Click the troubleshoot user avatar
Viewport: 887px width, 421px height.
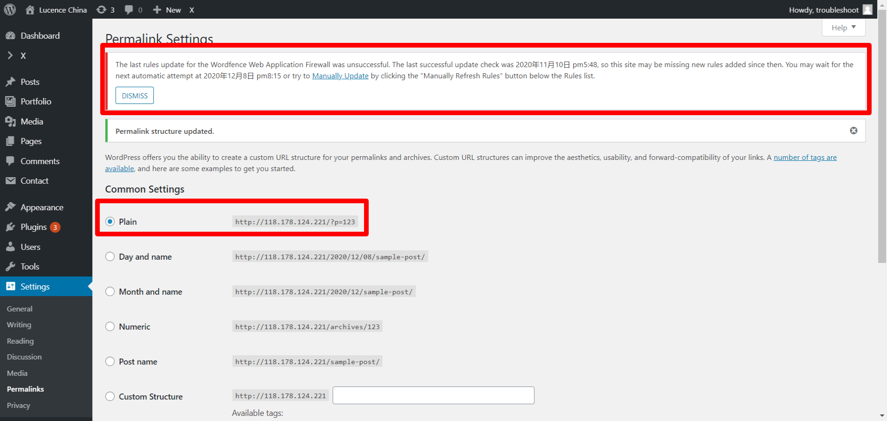click(x=867, y=10)
